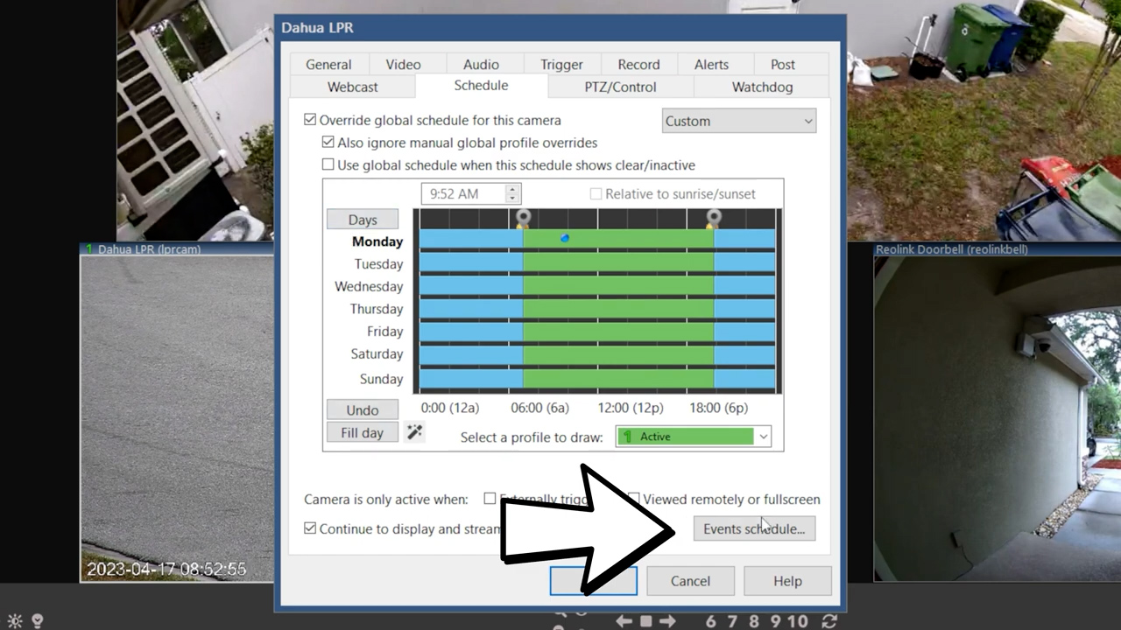Open the Post tab

click(783, 65)
